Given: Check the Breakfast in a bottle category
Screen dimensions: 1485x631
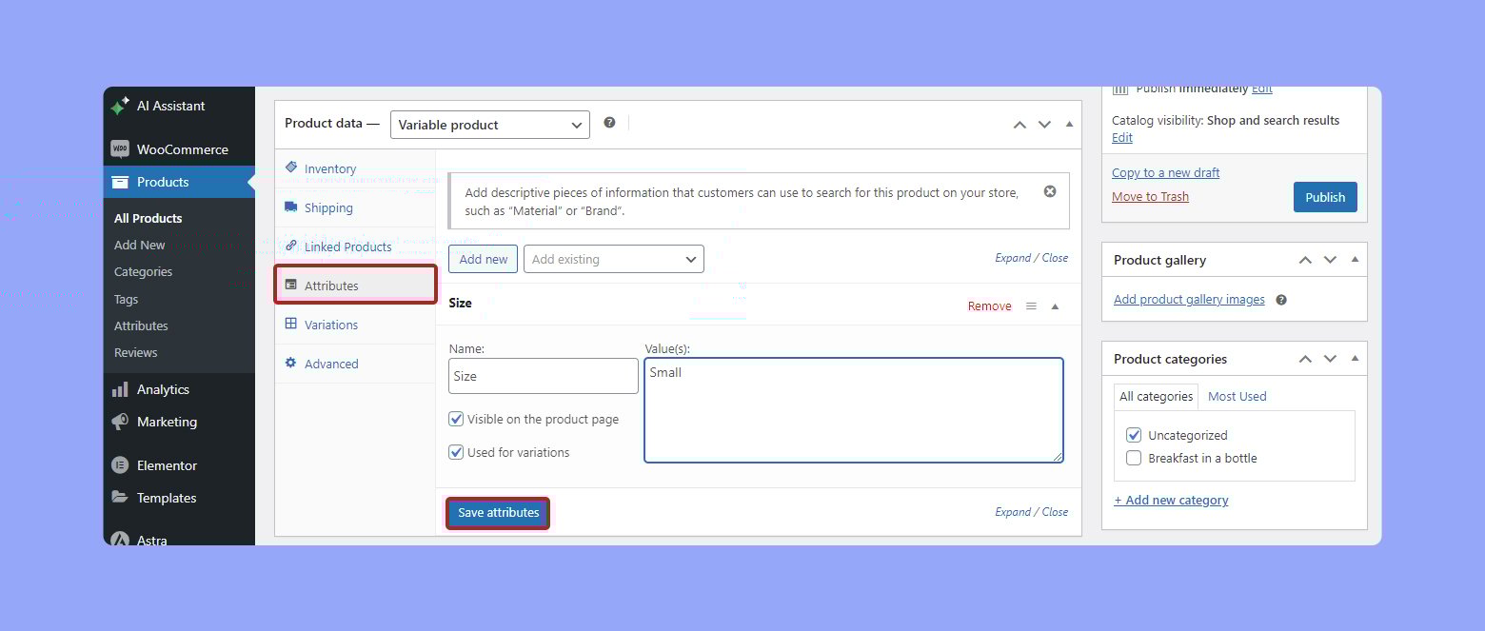Looking at the screenshot, I should coord(1134,459).
